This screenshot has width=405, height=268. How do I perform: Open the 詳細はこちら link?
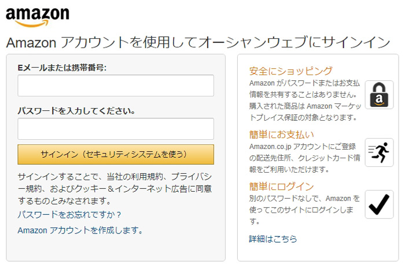click(273, 239)
